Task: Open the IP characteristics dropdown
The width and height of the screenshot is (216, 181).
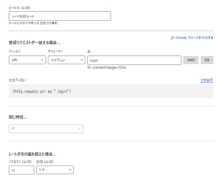Action: (x=46, y=129)
